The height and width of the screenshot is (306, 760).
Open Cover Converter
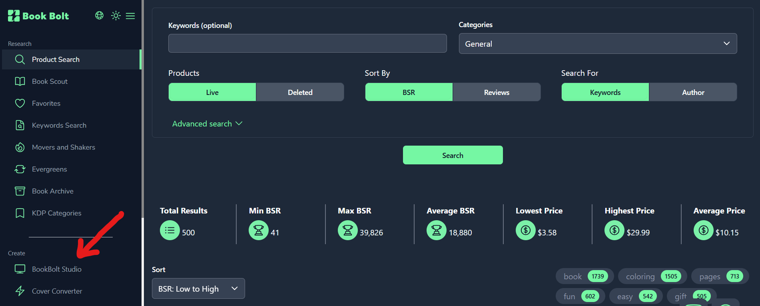[72, 291]
